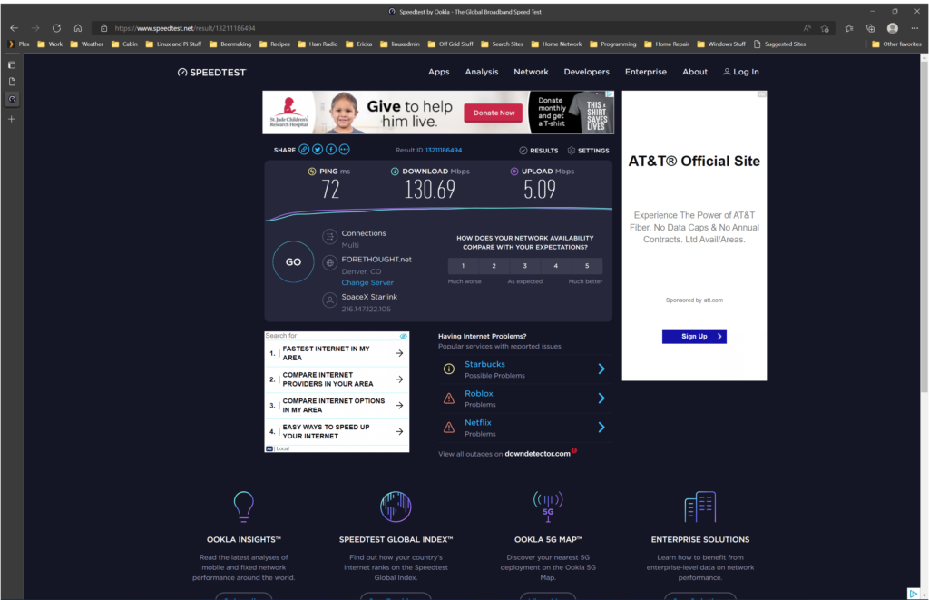Select the Ookla Insights lightbulb icon
The image size is (929, 600).
point(243,507)
